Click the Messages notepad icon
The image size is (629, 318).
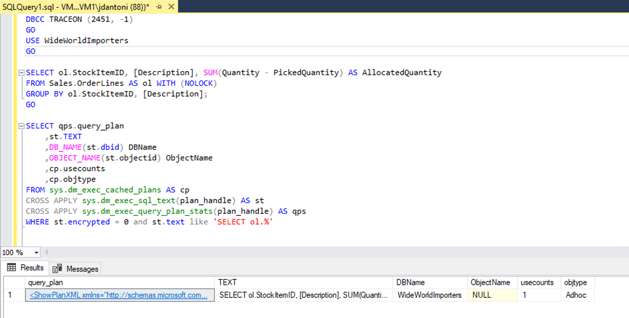click(57, 268)
